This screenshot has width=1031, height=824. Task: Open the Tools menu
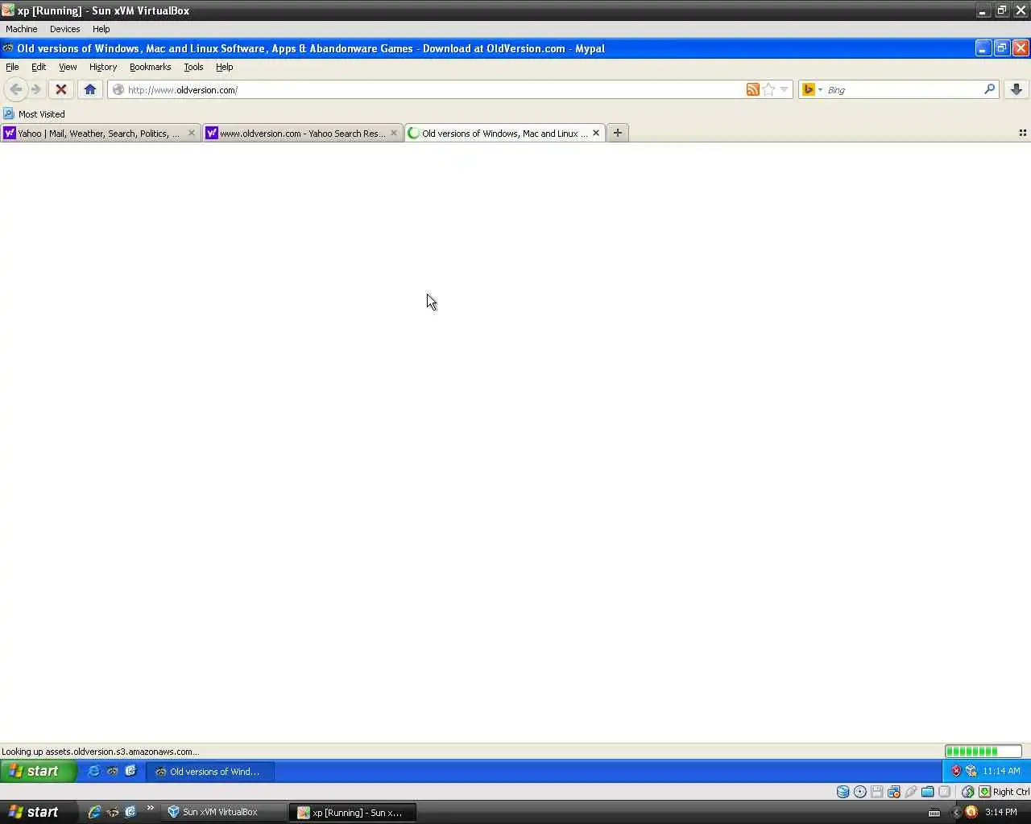(x=193, y=67)
